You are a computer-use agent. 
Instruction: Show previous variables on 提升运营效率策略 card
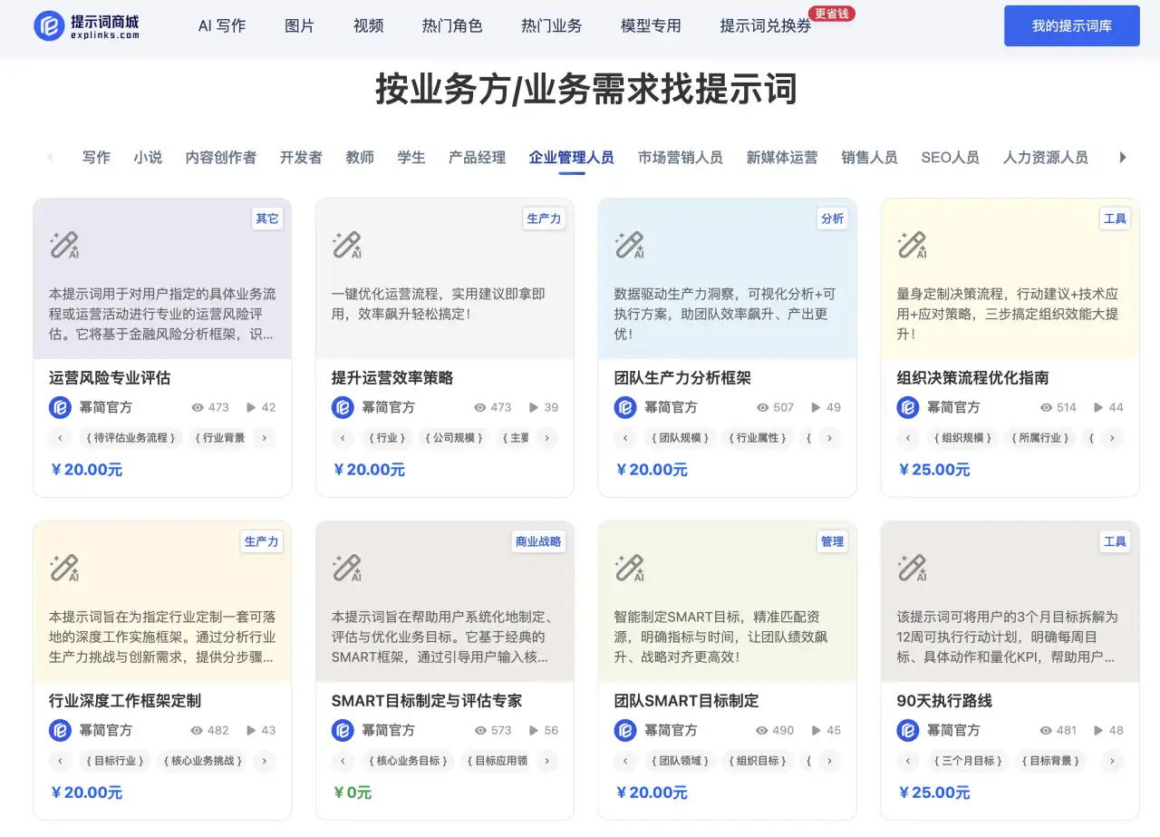pos(343,438)
